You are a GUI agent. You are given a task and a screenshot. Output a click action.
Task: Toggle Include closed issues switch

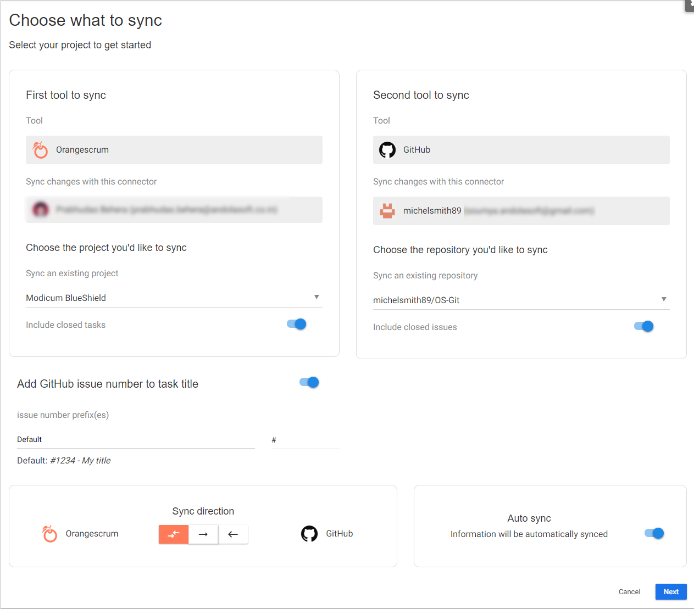(x=644, y=326)
